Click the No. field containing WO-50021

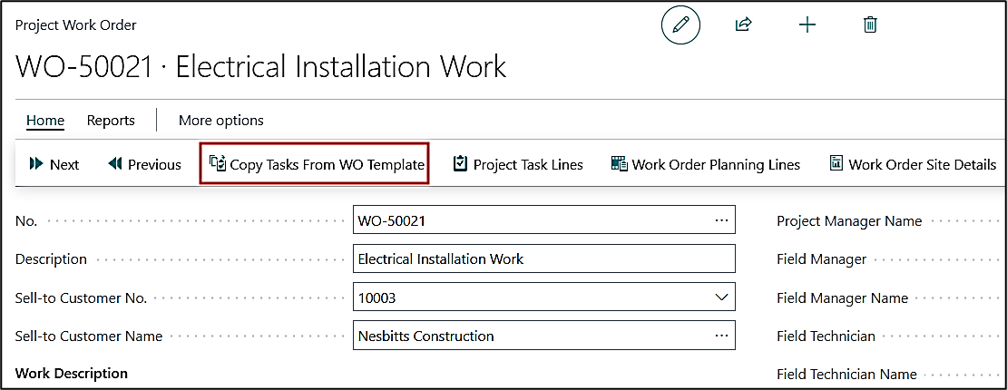point(531,220)
